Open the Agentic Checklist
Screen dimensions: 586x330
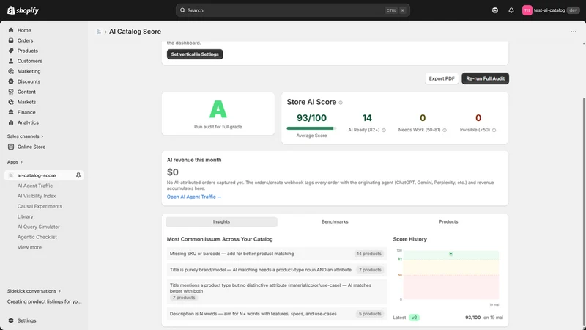[x=37, y=237]
